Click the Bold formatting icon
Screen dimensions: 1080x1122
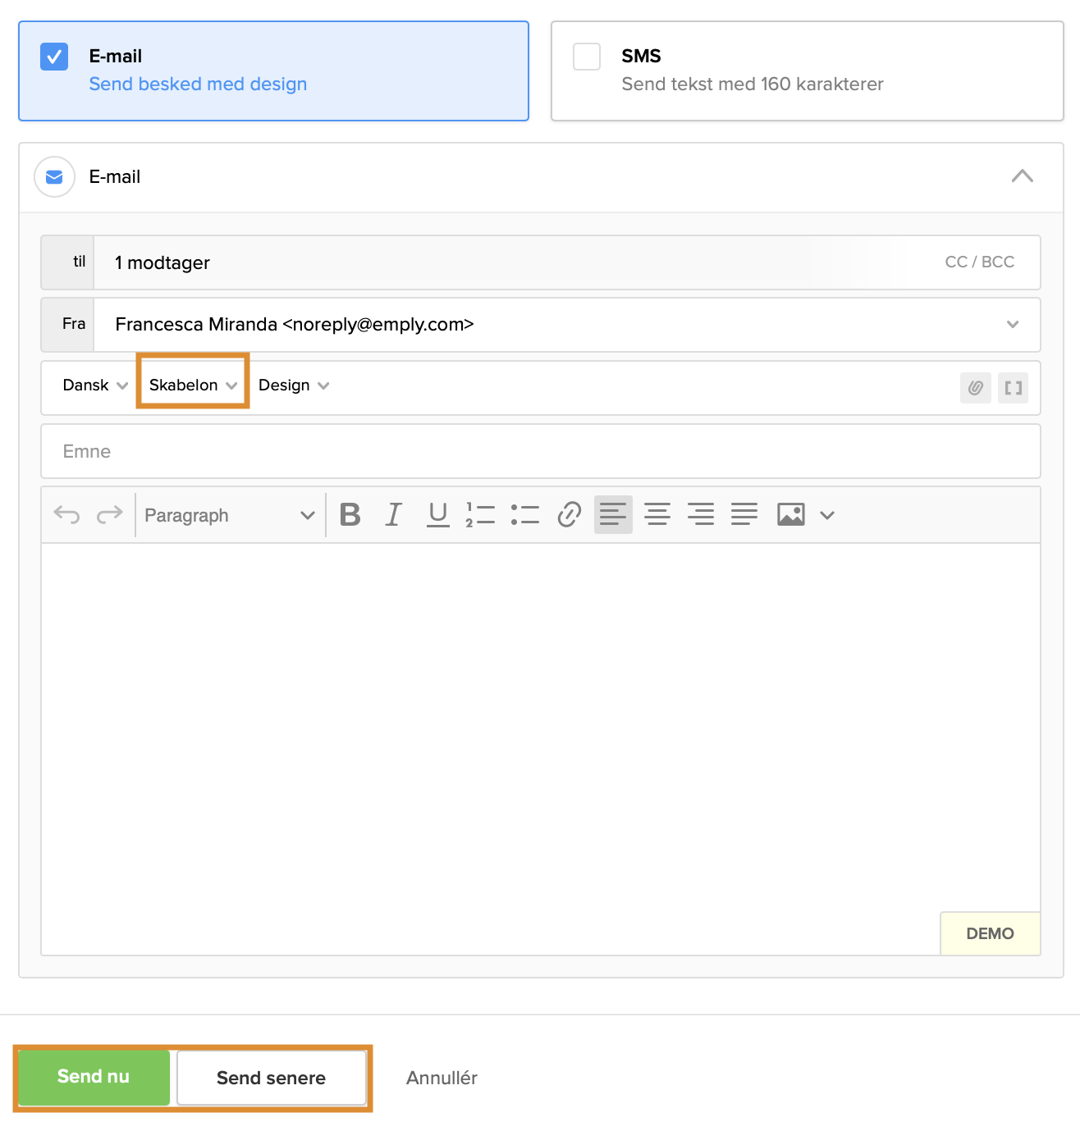click(x=350, y=515)
